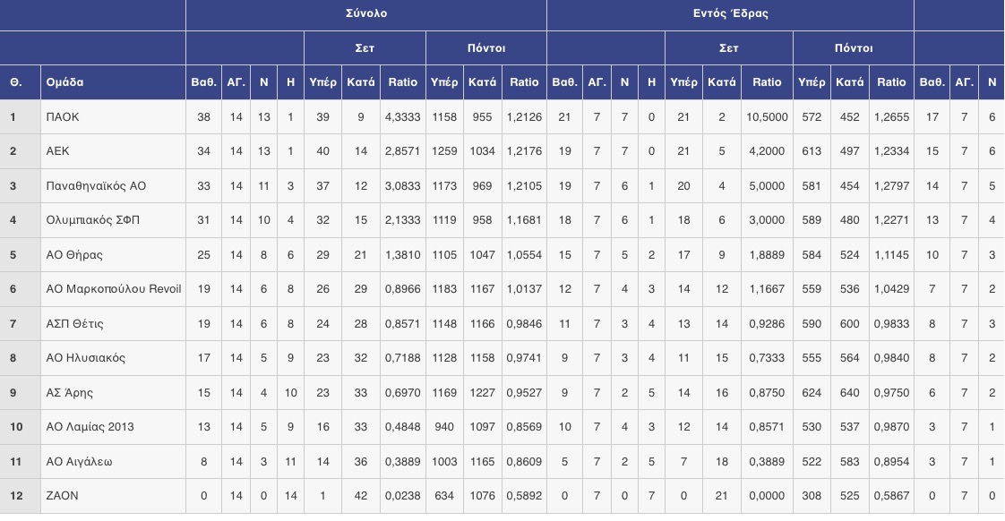Screen dimensions: 1005x521
Task: Select ΑΣ Άρης in the table
Action: pyautogui.click(x=69, y=392)
